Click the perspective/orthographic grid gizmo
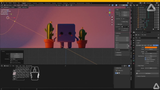 (x=112, y=25)
